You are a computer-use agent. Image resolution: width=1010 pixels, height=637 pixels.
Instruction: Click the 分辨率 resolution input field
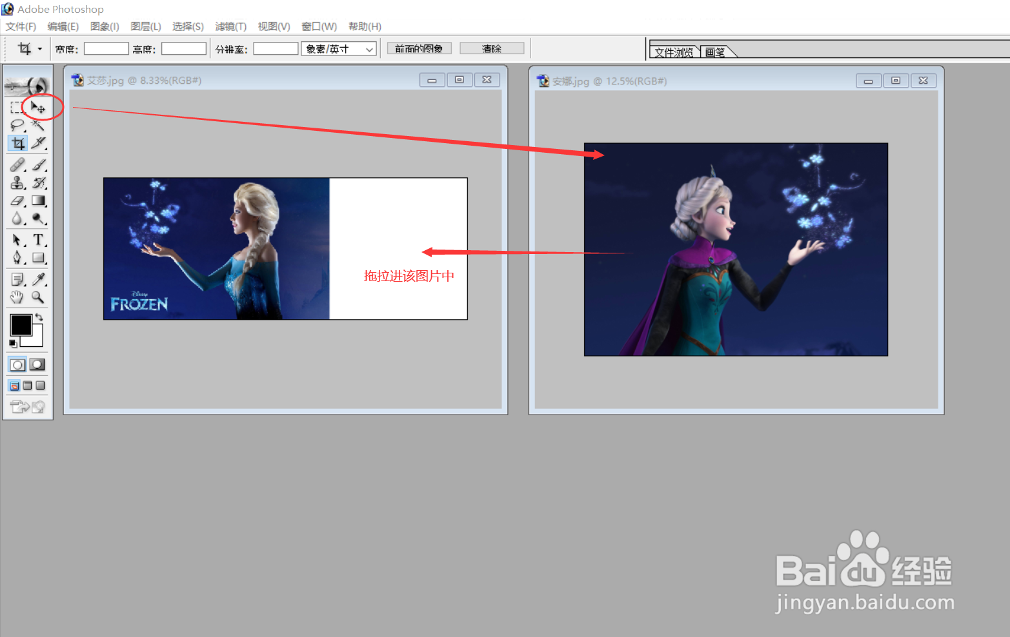coord(276,49)
